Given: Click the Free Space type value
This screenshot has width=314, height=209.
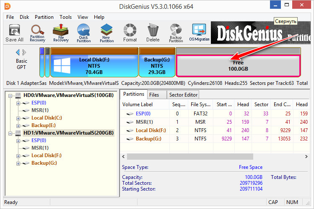Looking at the screenshot, I should [251, 167].
